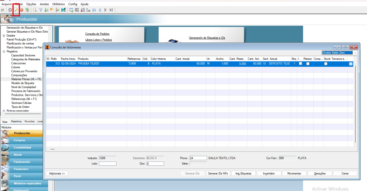The width and height of the screenshot is (367, 191).
Task: Go to previous record arrow icon
Action: [x=100, y=10]
